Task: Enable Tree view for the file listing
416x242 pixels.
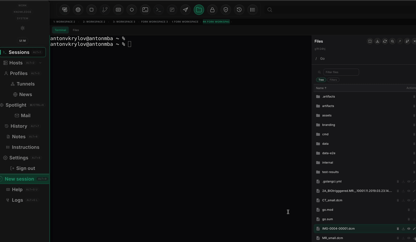Action: 321,80
